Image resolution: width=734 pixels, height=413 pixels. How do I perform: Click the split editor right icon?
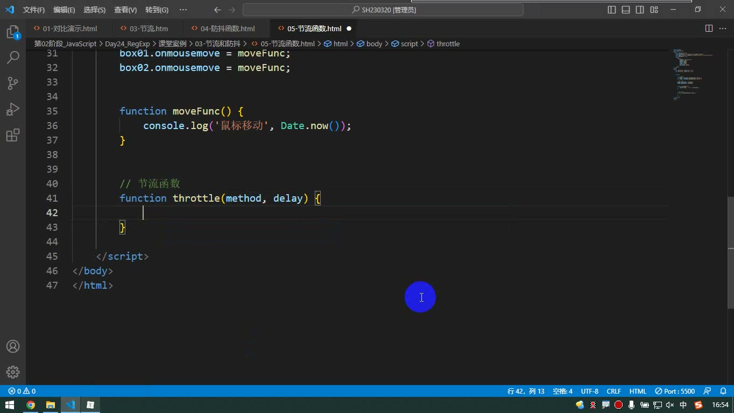click(709, 29)
